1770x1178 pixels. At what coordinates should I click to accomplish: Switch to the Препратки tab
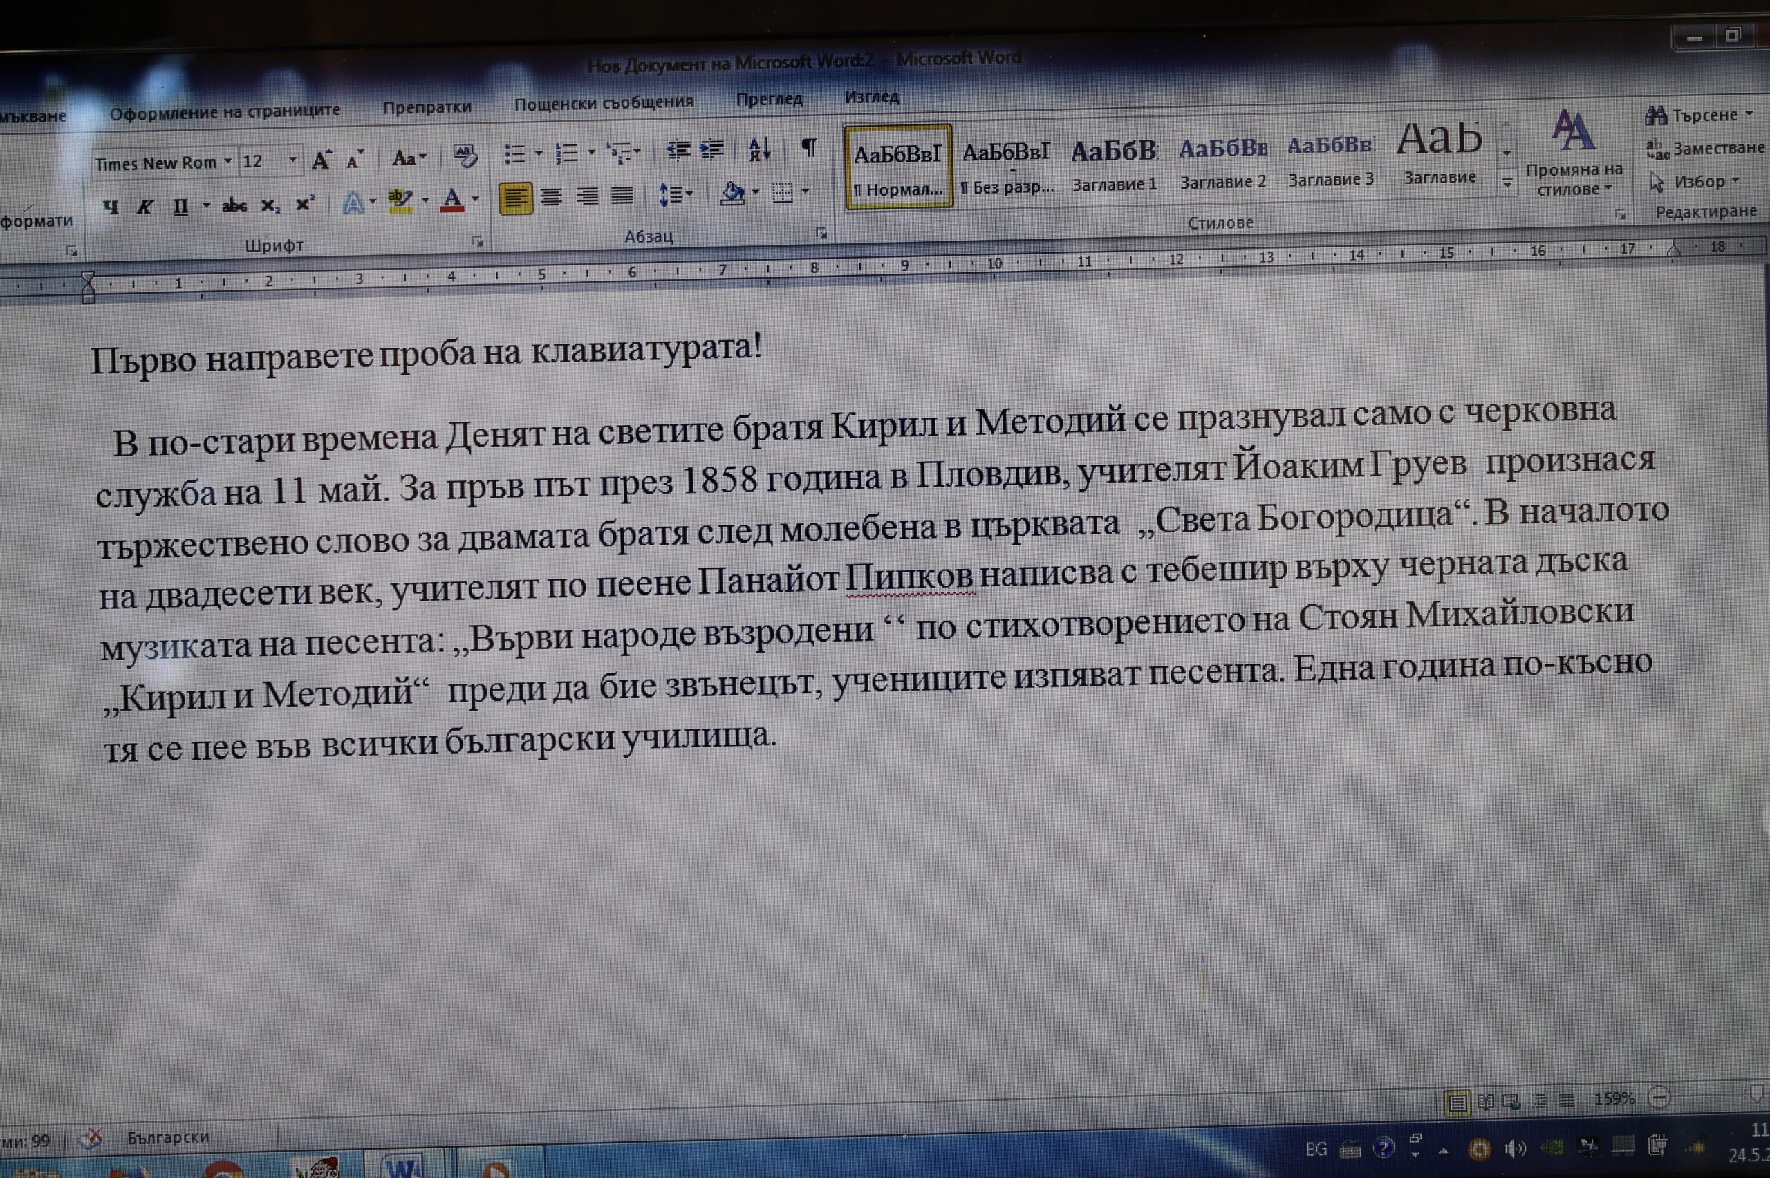click(427, 107)
